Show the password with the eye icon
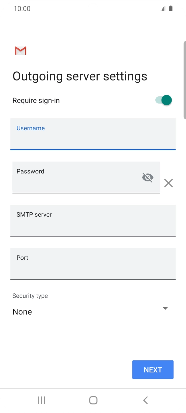This screenshot has height=413, width=186. [x=148, y=177]
